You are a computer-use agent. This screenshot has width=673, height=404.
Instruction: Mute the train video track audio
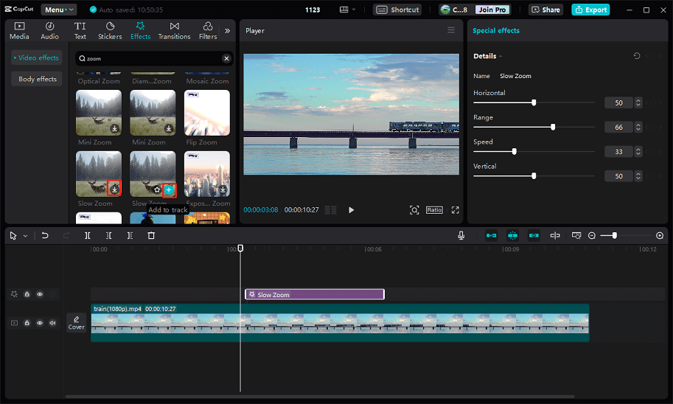coord(52,323)
